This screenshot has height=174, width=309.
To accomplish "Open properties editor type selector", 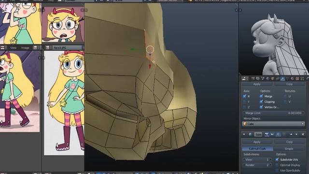I will click(244, 79).
